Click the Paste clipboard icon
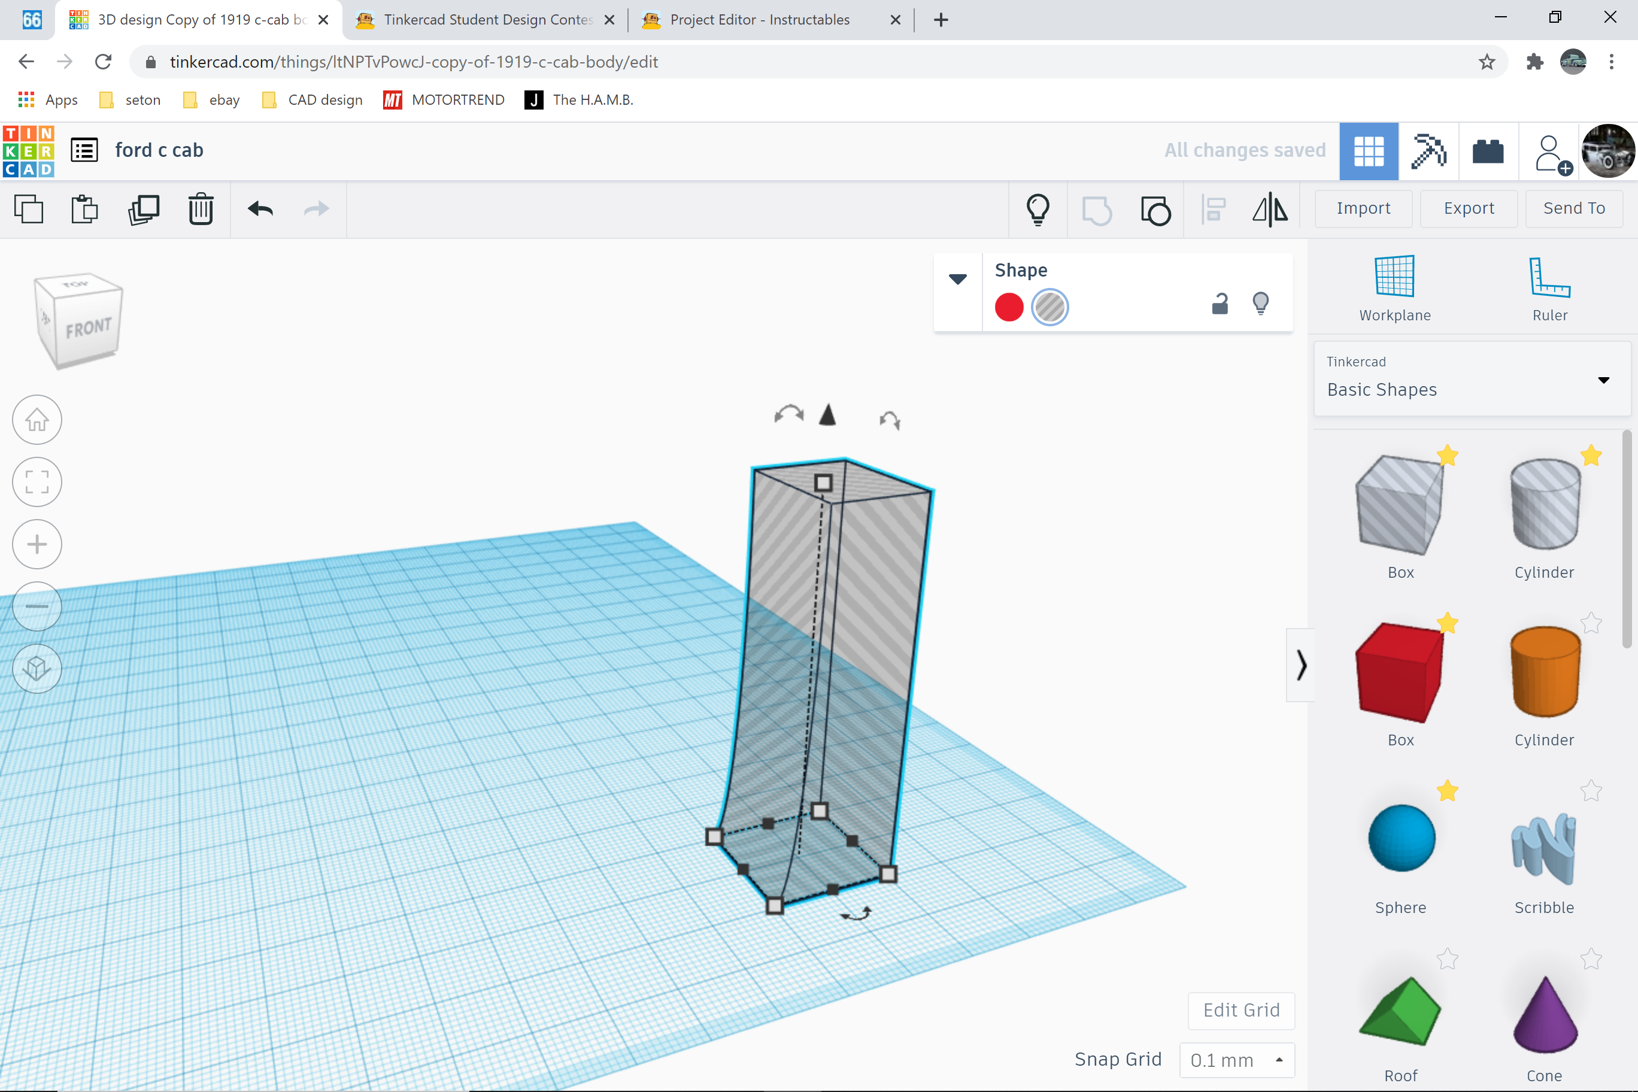 85,209
